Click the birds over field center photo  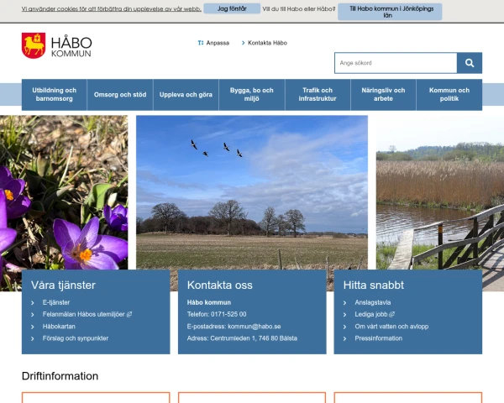[x=252, y=192]
